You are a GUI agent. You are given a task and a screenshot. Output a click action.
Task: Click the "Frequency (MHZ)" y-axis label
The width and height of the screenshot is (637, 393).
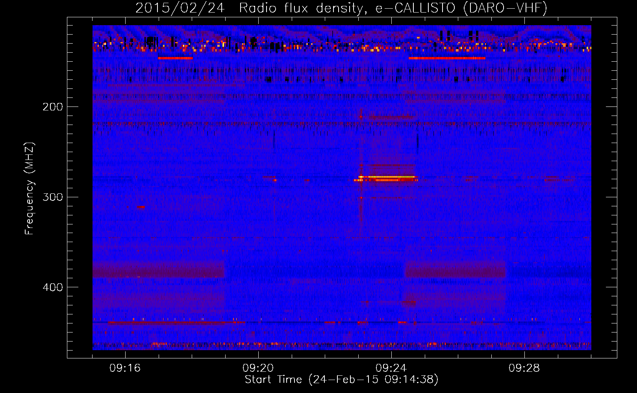[x=30, y=189]
